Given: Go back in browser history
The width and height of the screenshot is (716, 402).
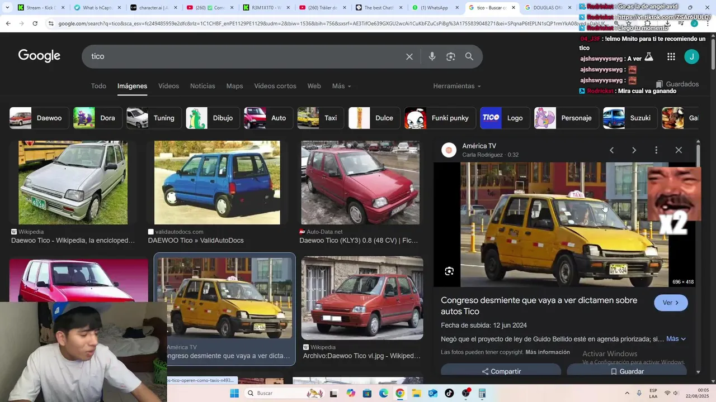Looking at the screenshot, I should pyautogui.click(x=8, y=23).
